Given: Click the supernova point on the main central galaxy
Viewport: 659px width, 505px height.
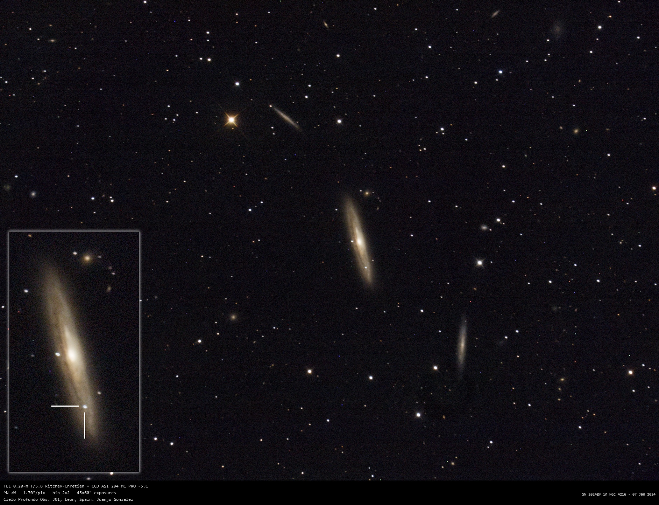Looking at the screenshot, I should point(366,268).
